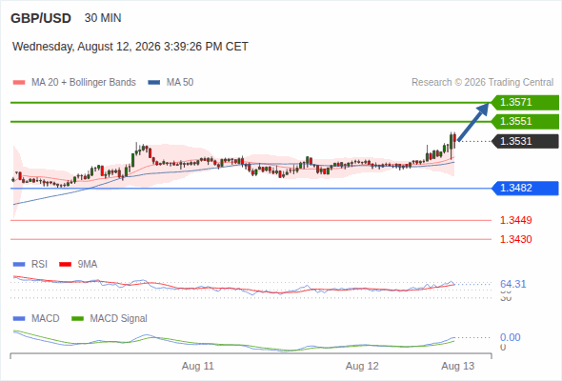Click the MA 20 + Bollinger Bands legend swatch
Viewport: 562px width, 381px height.
point(19,83)
